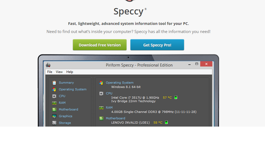Open the Motherboard heading link in main panel
Image resolution: width=265 pixels, height=144 pixels.
(x=115, y=118)
